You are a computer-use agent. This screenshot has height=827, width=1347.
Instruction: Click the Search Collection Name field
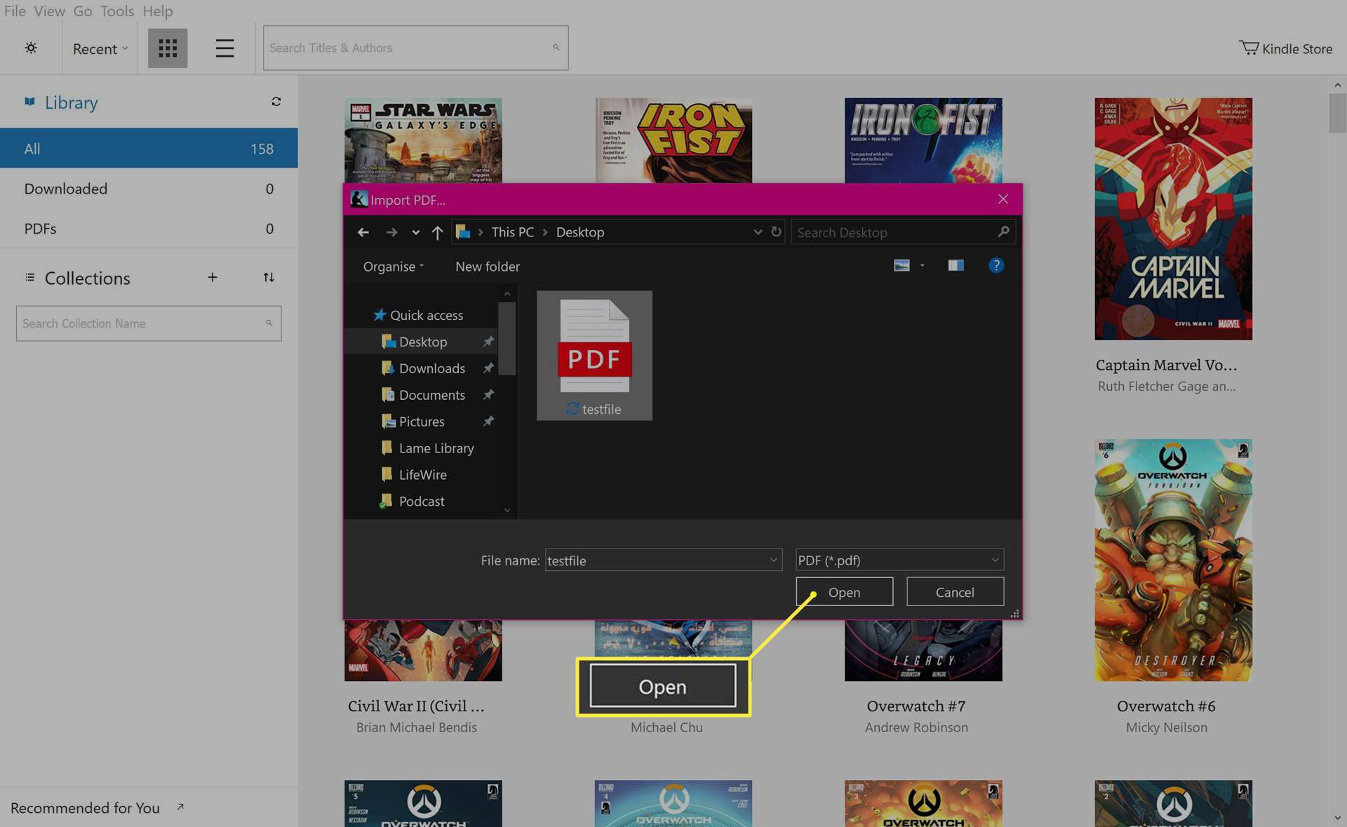point(149,323)
